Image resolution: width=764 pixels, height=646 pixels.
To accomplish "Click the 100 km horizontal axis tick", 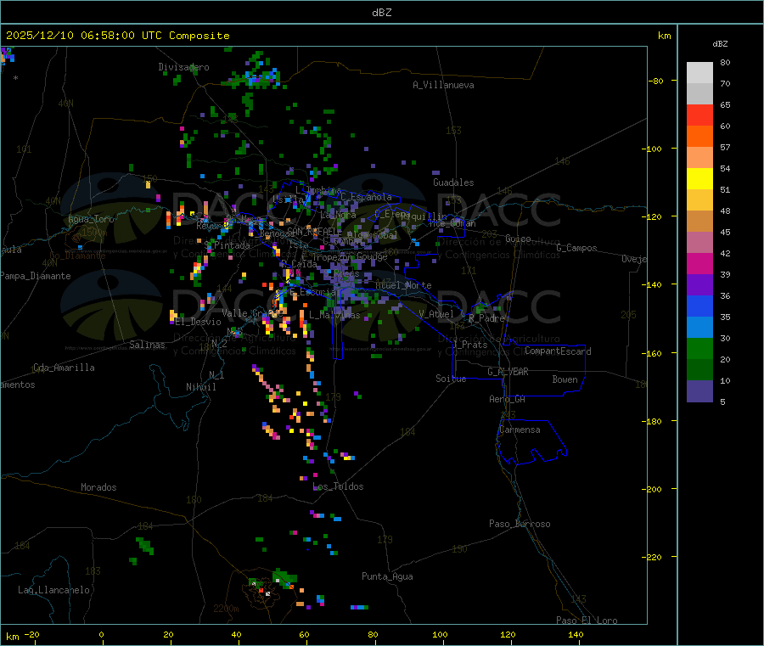I will tap(440, 634).
